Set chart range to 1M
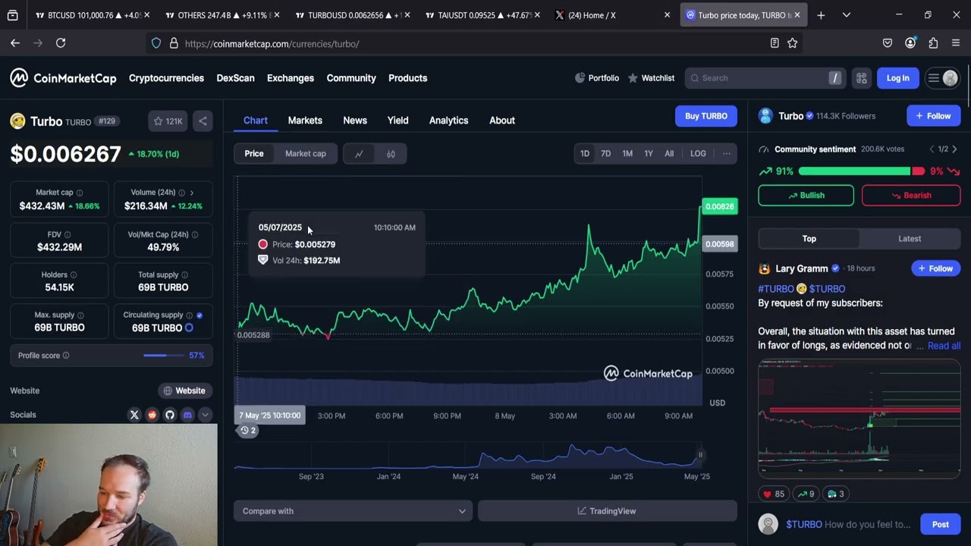The height and width of the screenshot is (546, 971). point(627,154)
